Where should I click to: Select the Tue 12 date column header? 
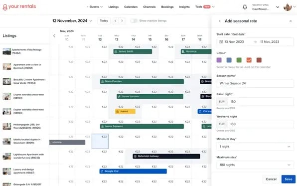pyautogui.click(x=100, y=38)
